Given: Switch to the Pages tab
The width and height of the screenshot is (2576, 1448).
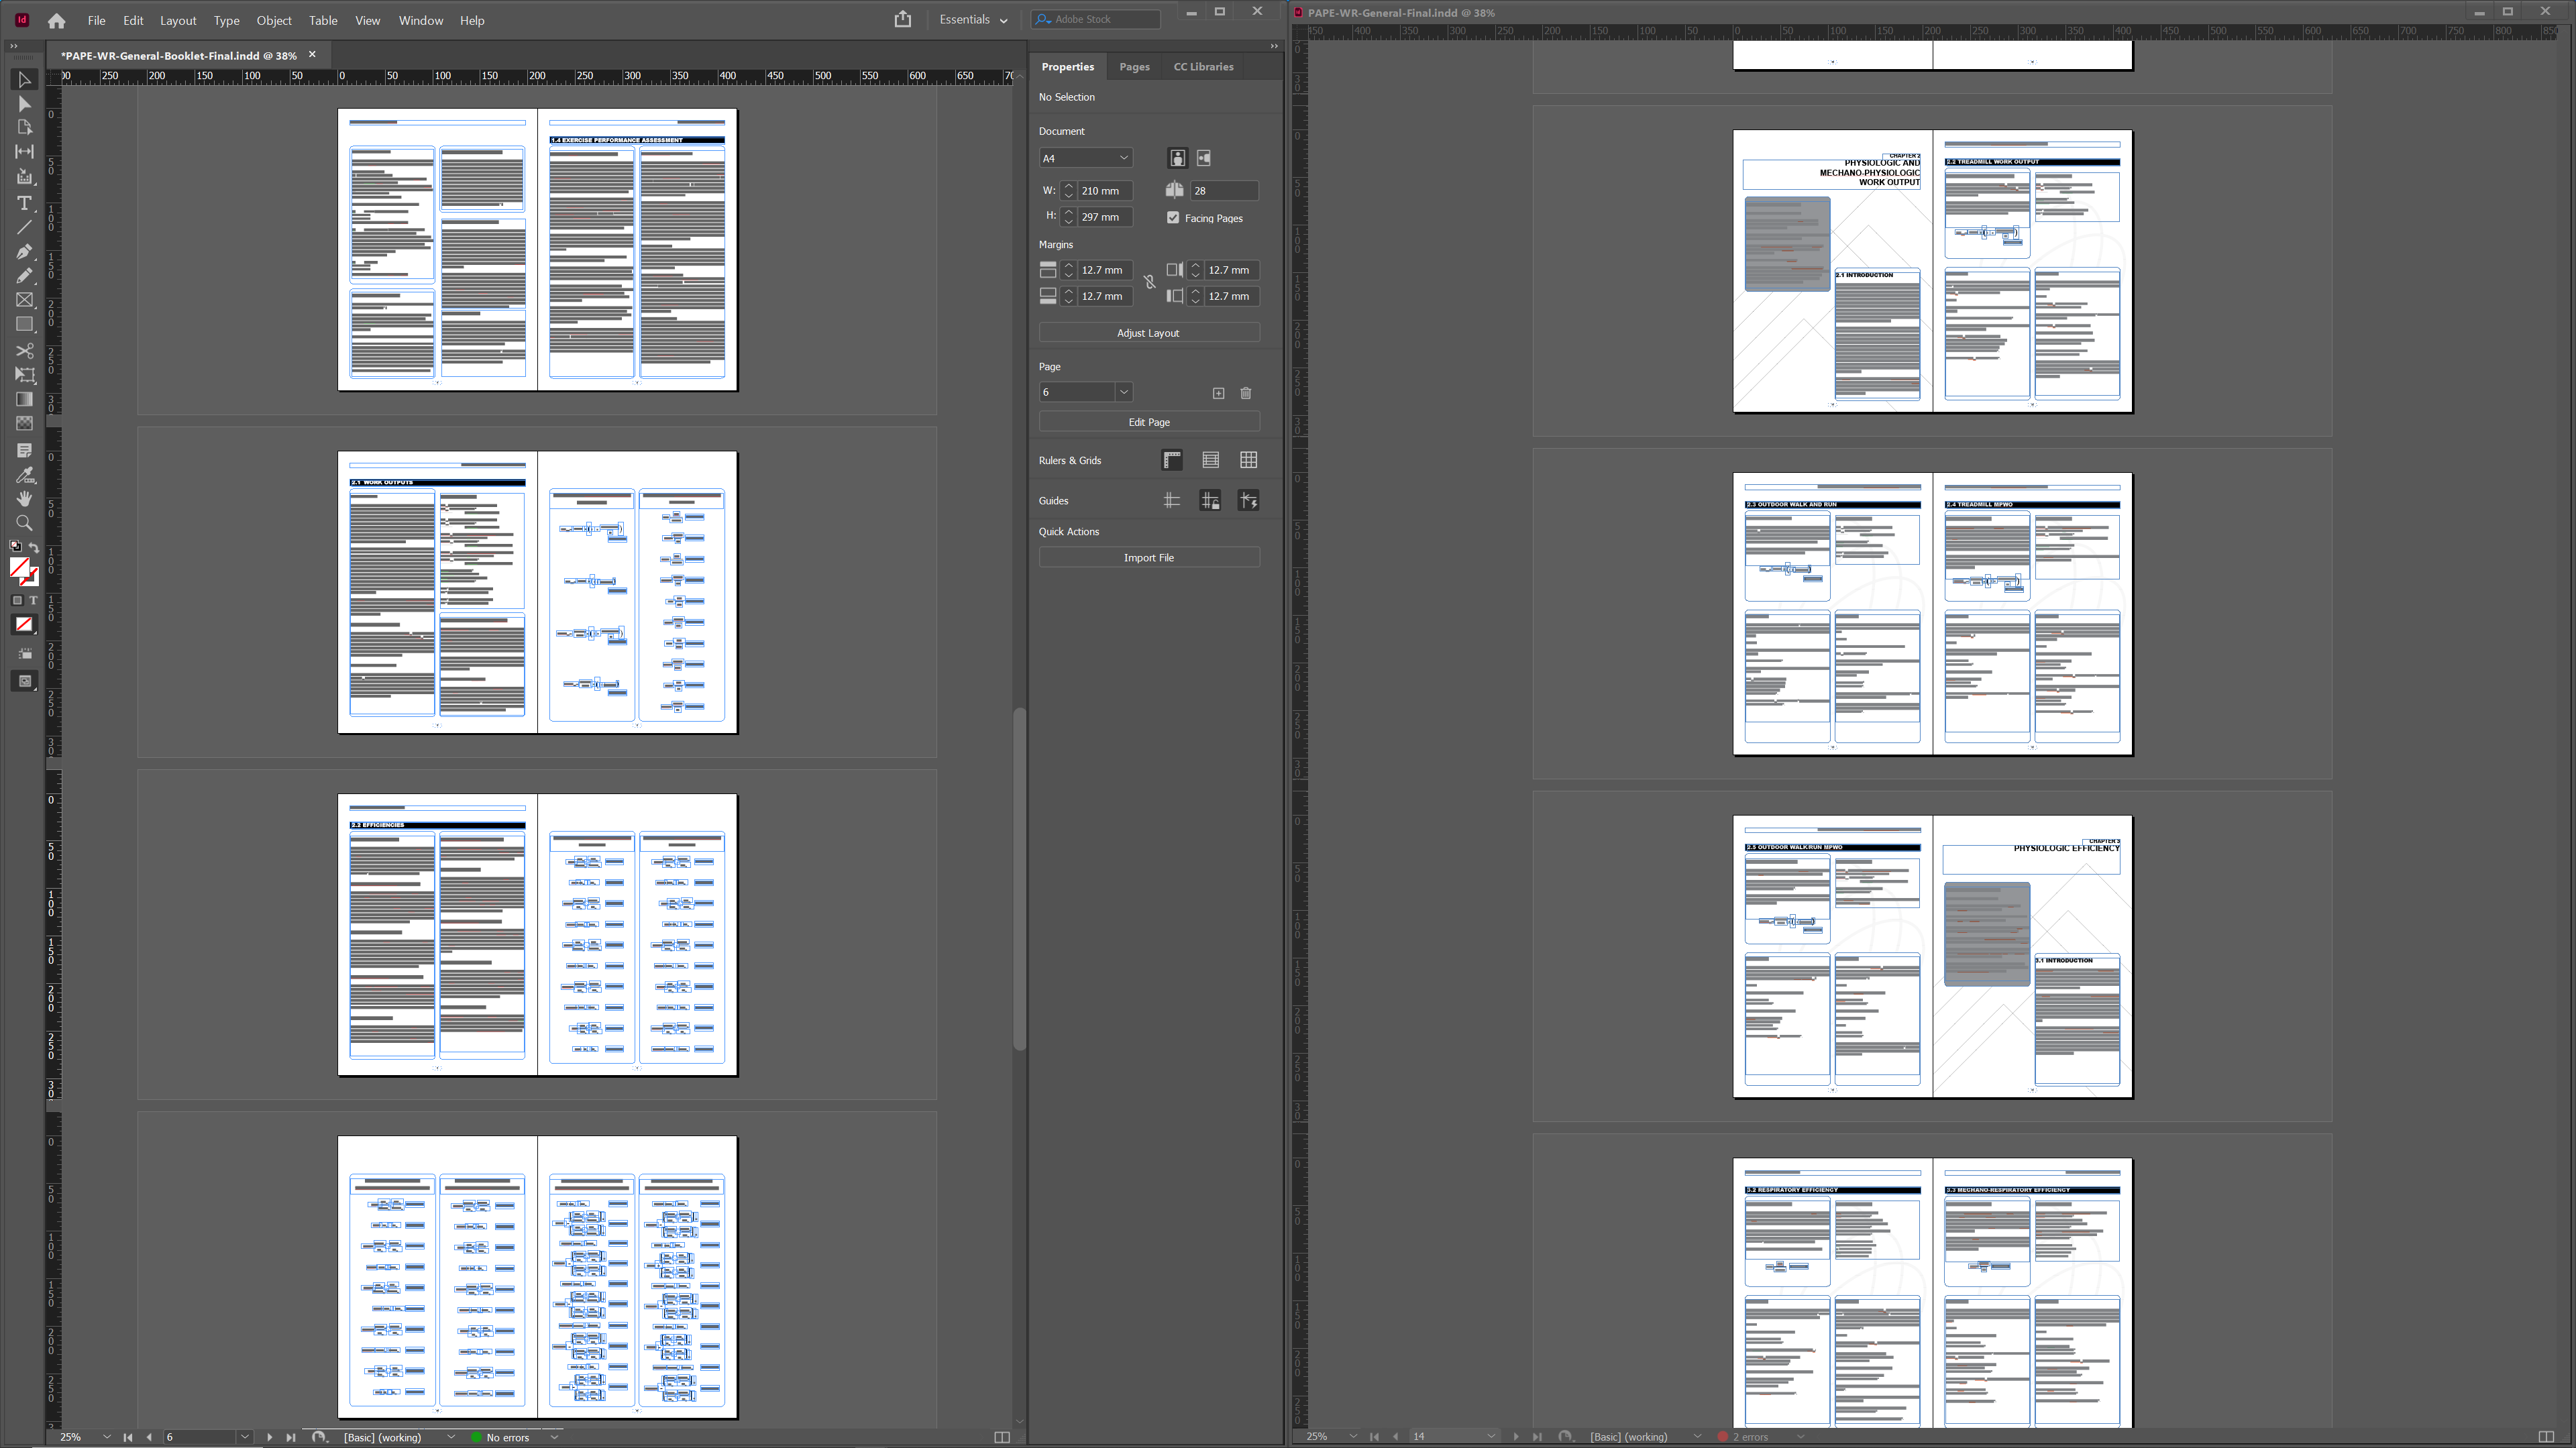Looking at the screenshot, I should [1134, 67].
